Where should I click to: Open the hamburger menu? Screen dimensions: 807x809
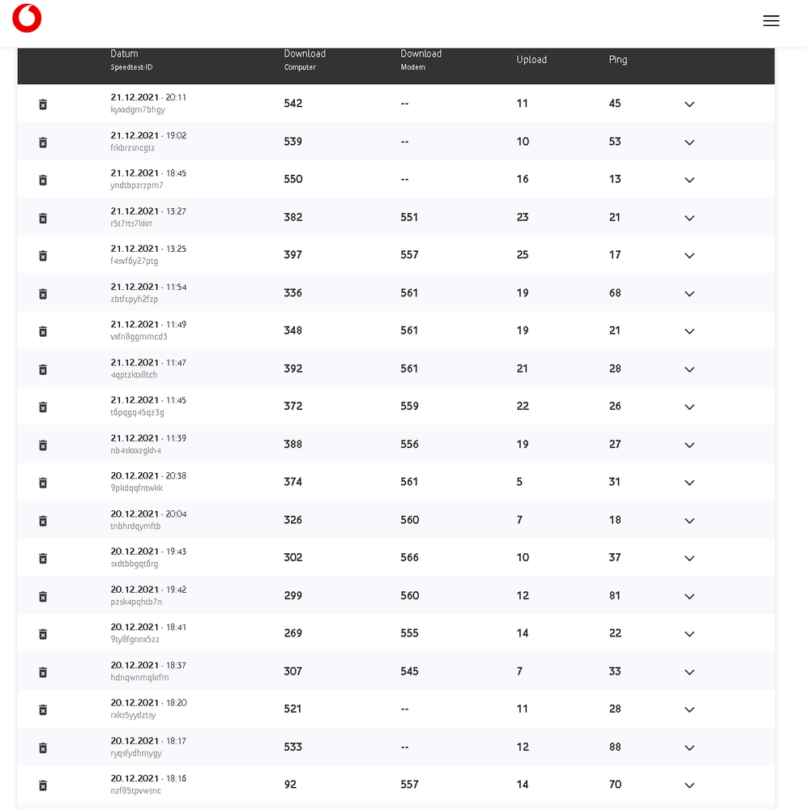pyautogui.click(x=771, y=20)
